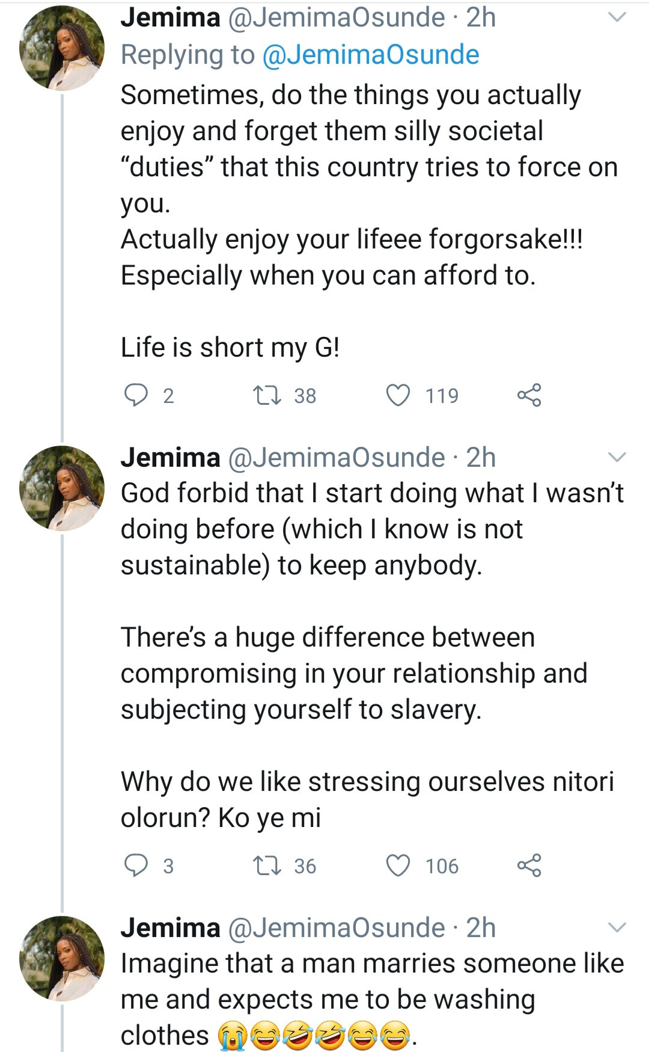Retweet the tweet with 38 retweets
Image resolution: width=649 pixels, height=1052 pixels.
tap(266, 395)
